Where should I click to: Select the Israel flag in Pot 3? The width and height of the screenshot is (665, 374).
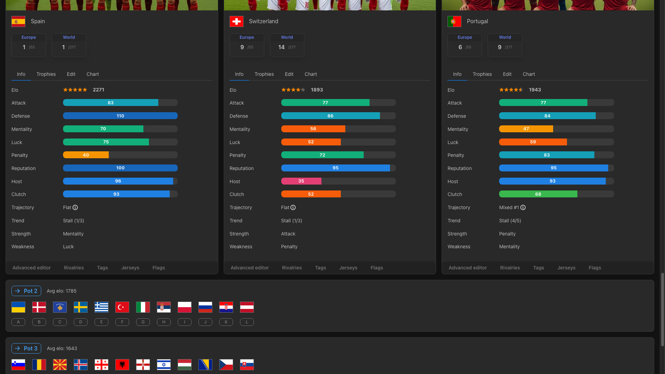(164, 365)
